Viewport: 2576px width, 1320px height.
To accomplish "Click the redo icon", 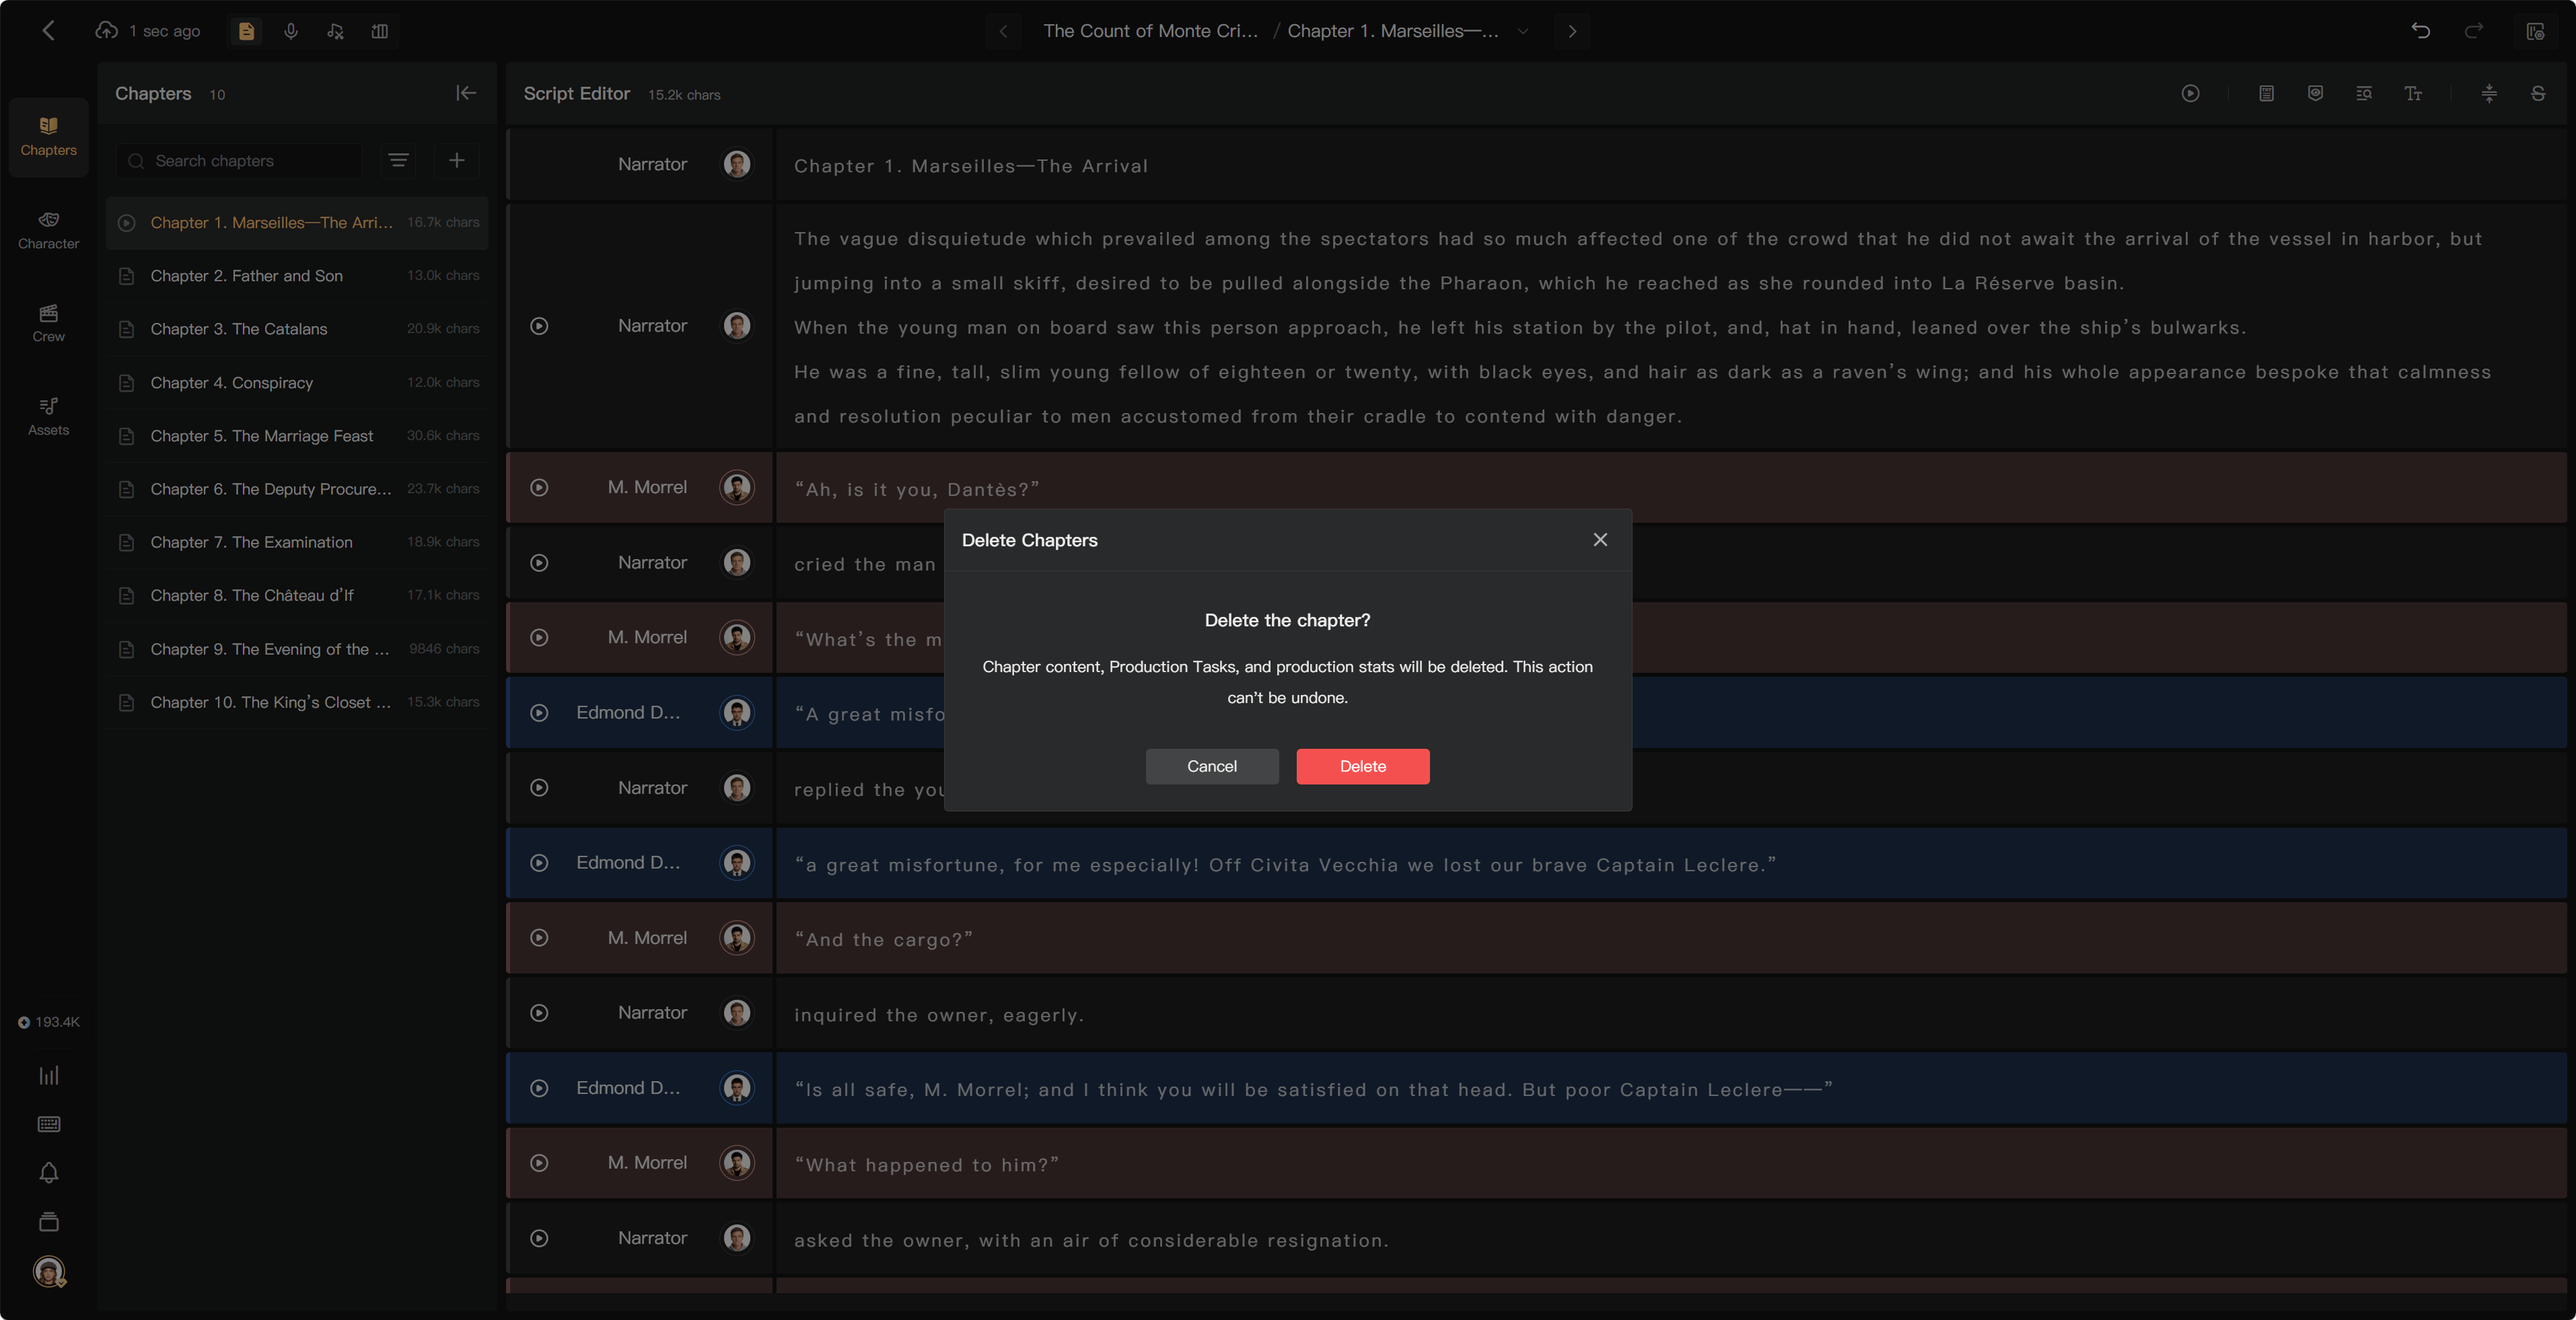I will pos(2473,31).
